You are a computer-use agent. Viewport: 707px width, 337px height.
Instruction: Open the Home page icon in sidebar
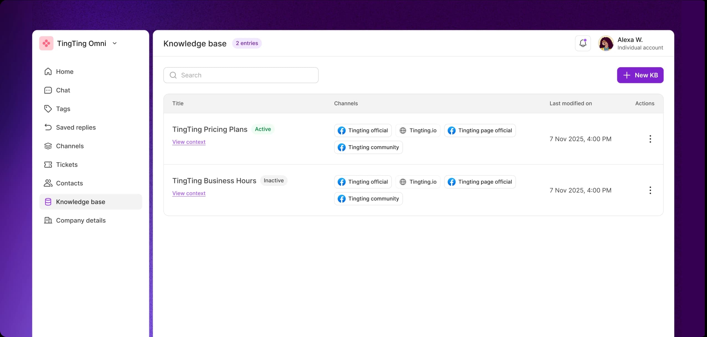point(48,72)
